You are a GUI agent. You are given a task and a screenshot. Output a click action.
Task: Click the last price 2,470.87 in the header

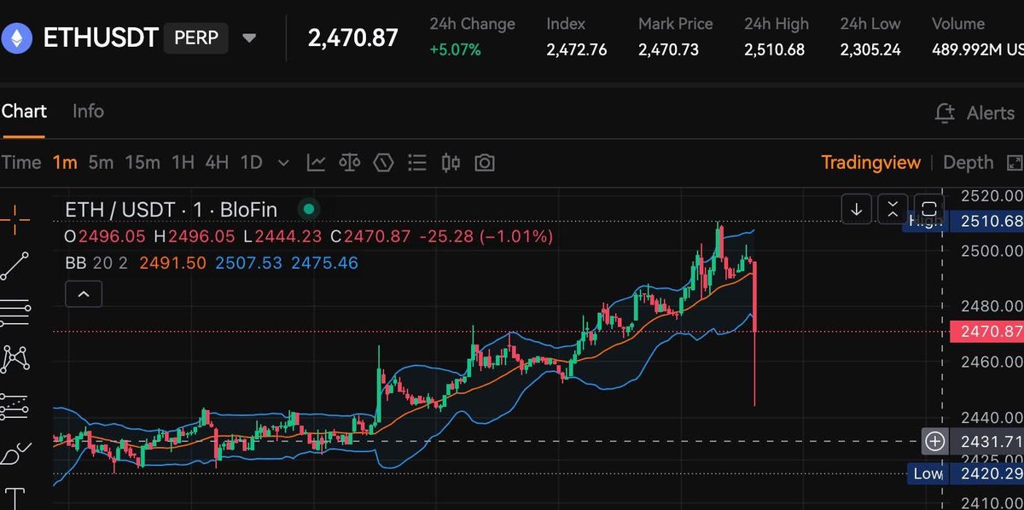click(353, 38)
